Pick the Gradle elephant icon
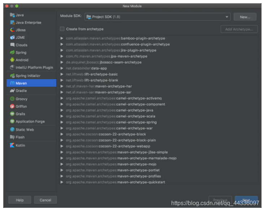Screen dimensions: 263x210 click(x=12, y=91)
